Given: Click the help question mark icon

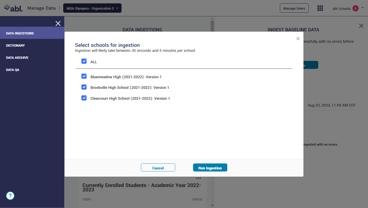Looking at the screenshot, I should [10, 196].
